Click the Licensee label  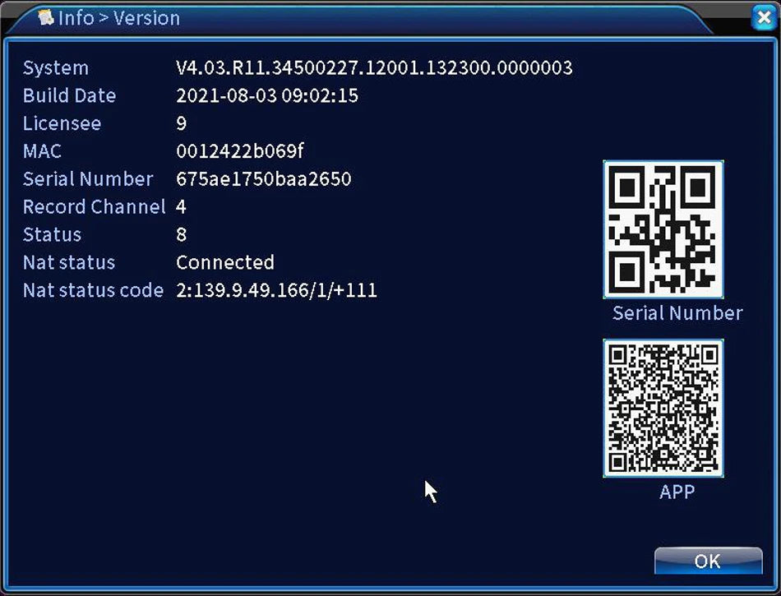(x=62, y=123)
